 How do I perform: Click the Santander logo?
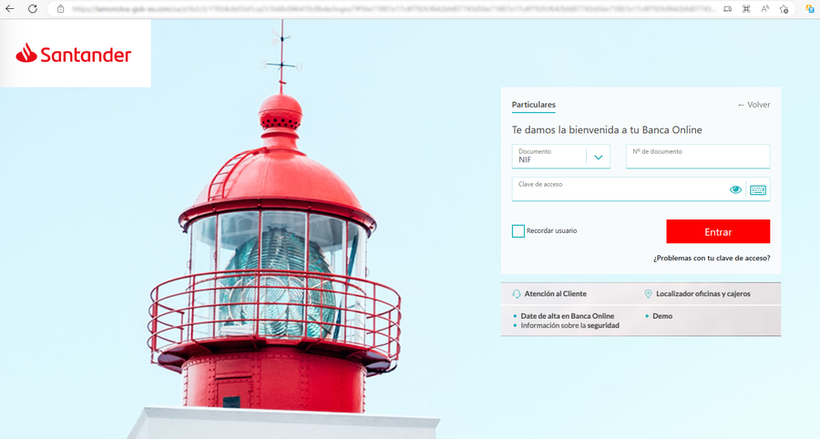pyautogui.click(x=74, y=55)
